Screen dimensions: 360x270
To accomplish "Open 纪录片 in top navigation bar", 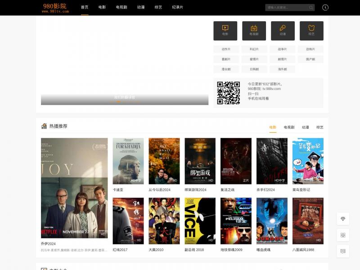I will [x=177, y=7].
